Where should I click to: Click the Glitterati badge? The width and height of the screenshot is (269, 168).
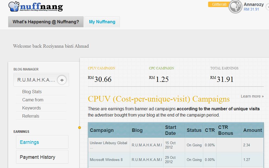click(x=219, y=4)
